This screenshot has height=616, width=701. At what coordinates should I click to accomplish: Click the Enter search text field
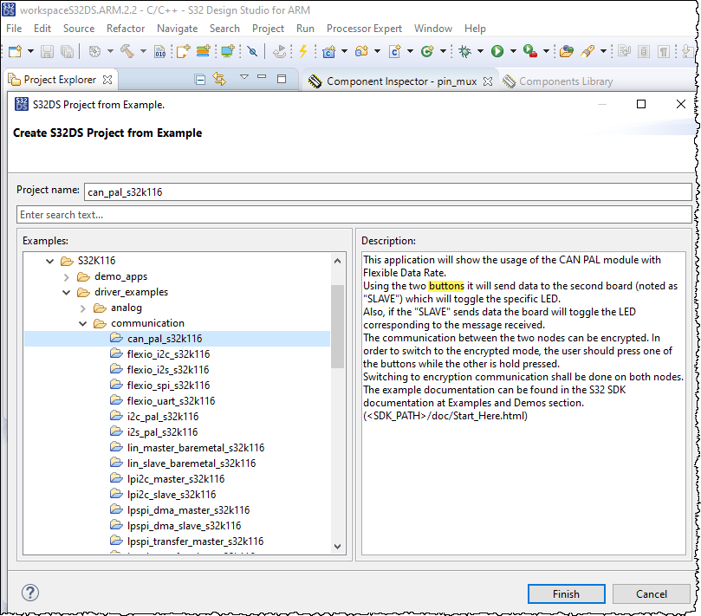pos(354,215)
